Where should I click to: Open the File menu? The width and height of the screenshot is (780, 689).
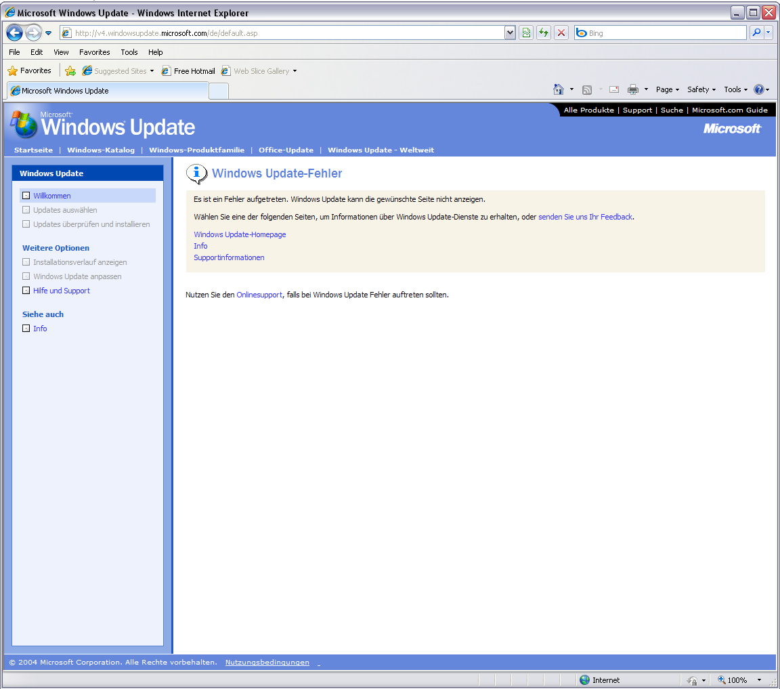tap(14, 52)
